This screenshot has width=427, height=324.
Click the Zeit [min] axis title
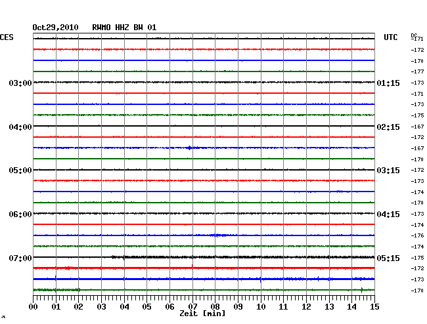tap(202, 314)
